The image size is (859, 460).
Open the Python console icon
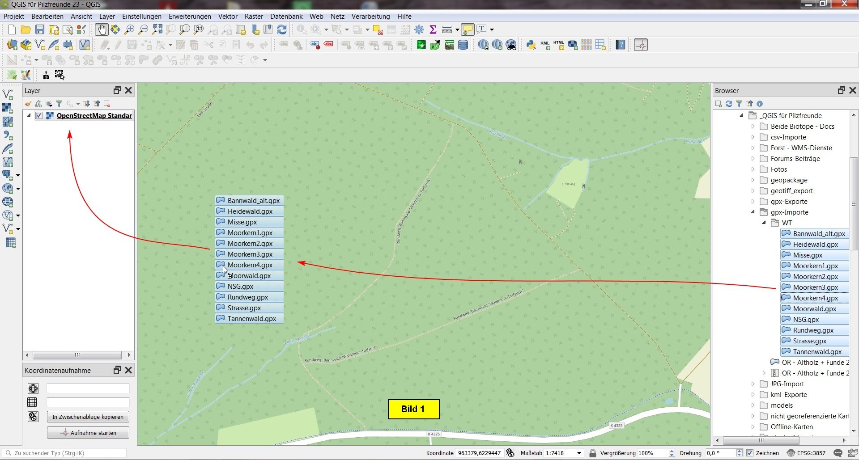pyautogui.click(x=531, y=45)
